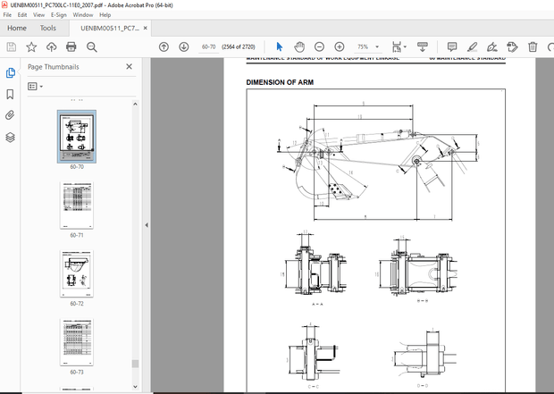Open the Window menu
Viewport: 554px width, 394px height.
(x=83, y=15)
